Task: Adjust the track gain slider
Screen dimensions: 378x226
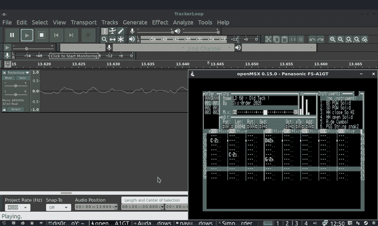Action: 16,86
